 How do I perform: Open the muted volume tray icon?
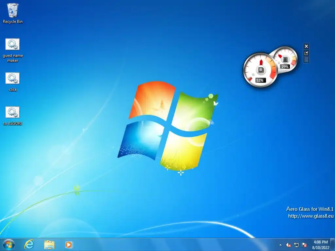coord(289,245)
